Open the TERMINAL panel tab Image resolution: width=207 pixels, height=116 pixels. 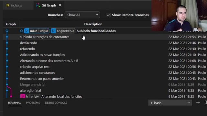coord(14,103)
